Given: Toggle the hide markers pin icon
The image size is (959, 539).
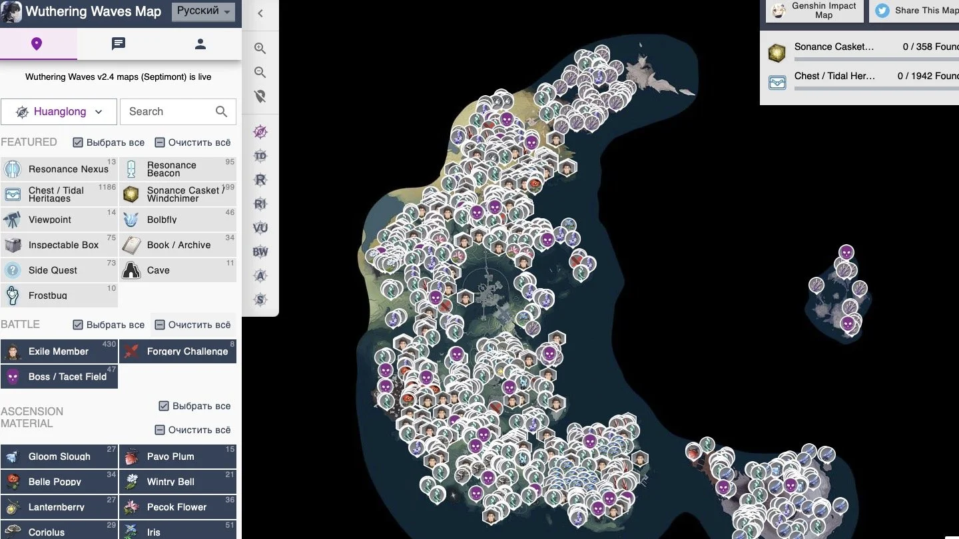Looking at the screenshot, I should click(260, 96).
